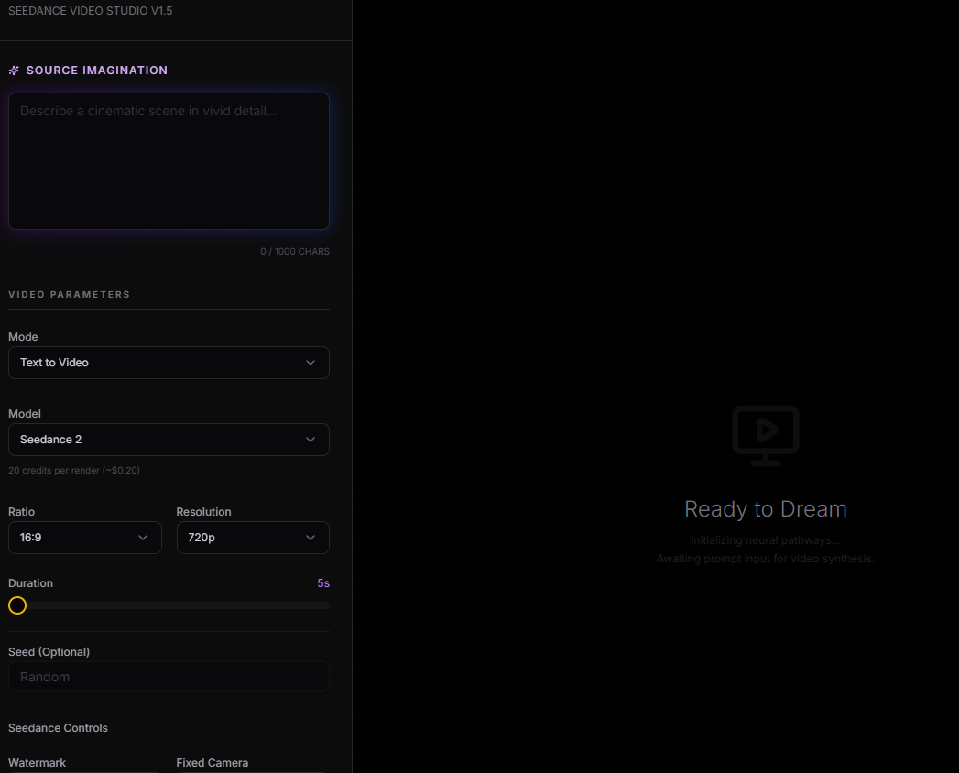Click the Seed Random input field
This screenshot has width=959, height=773.
(169, 676)
